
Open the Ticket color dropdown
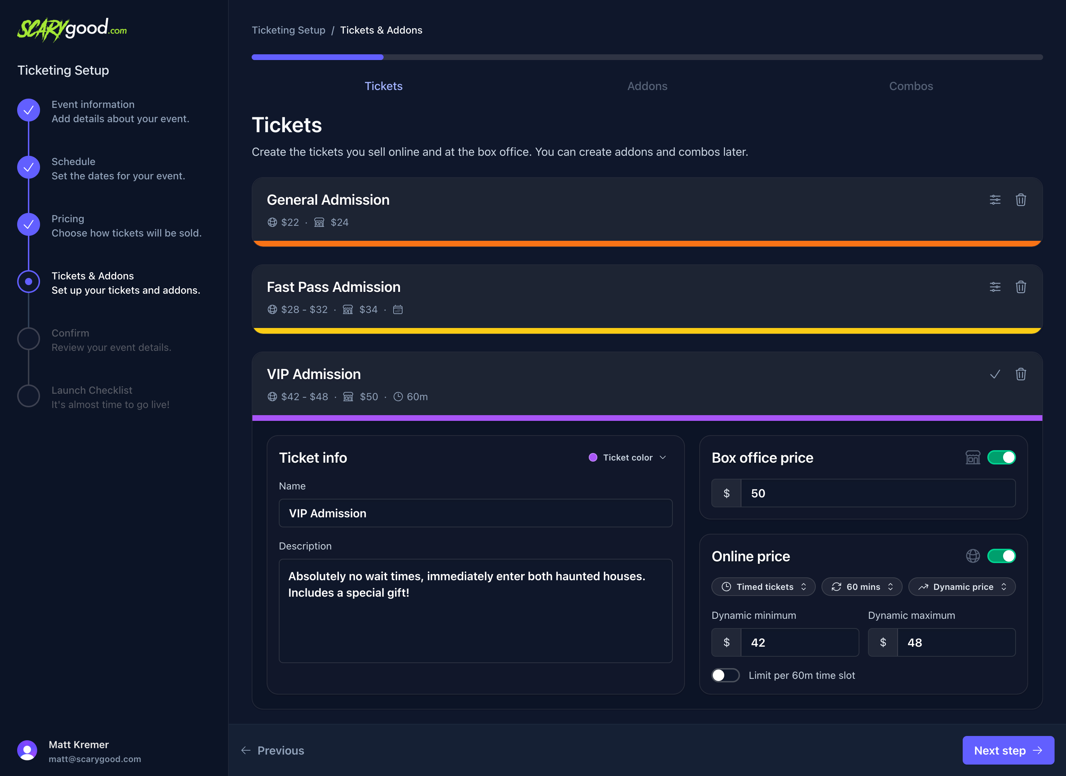pos(627,457)
